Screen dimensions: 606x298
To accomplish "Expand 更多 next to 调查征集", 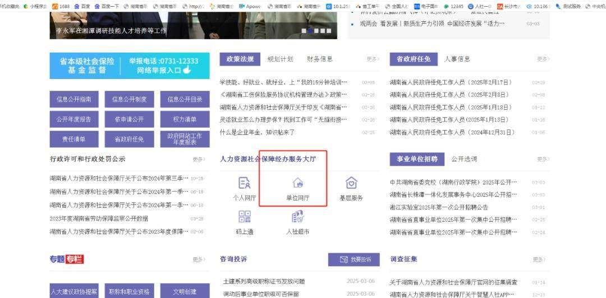I will [538, 259].
